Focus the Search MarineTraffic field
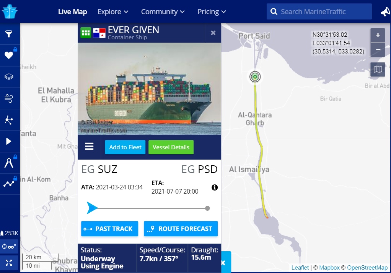The image size is (391, 273). [x=319, y=12]
